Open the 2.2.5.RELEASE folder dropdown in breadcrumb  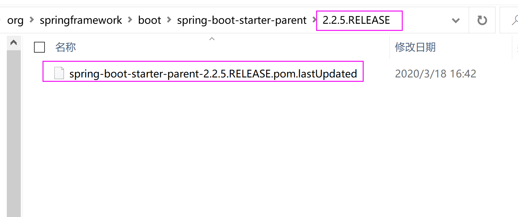click(456, 20)
